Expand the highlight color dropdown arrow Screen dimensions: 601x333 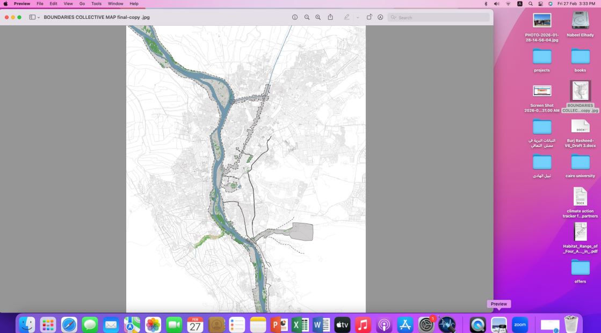358,18
